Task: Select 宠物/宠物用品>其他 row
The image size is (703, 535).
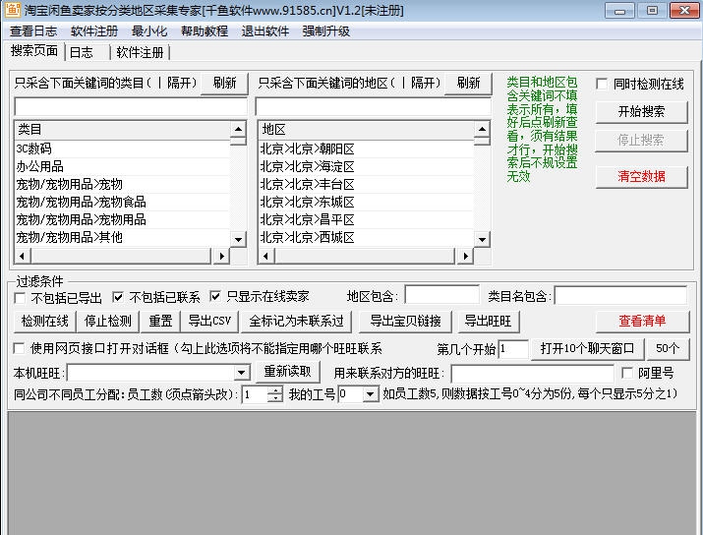Action: pos(122,237)
